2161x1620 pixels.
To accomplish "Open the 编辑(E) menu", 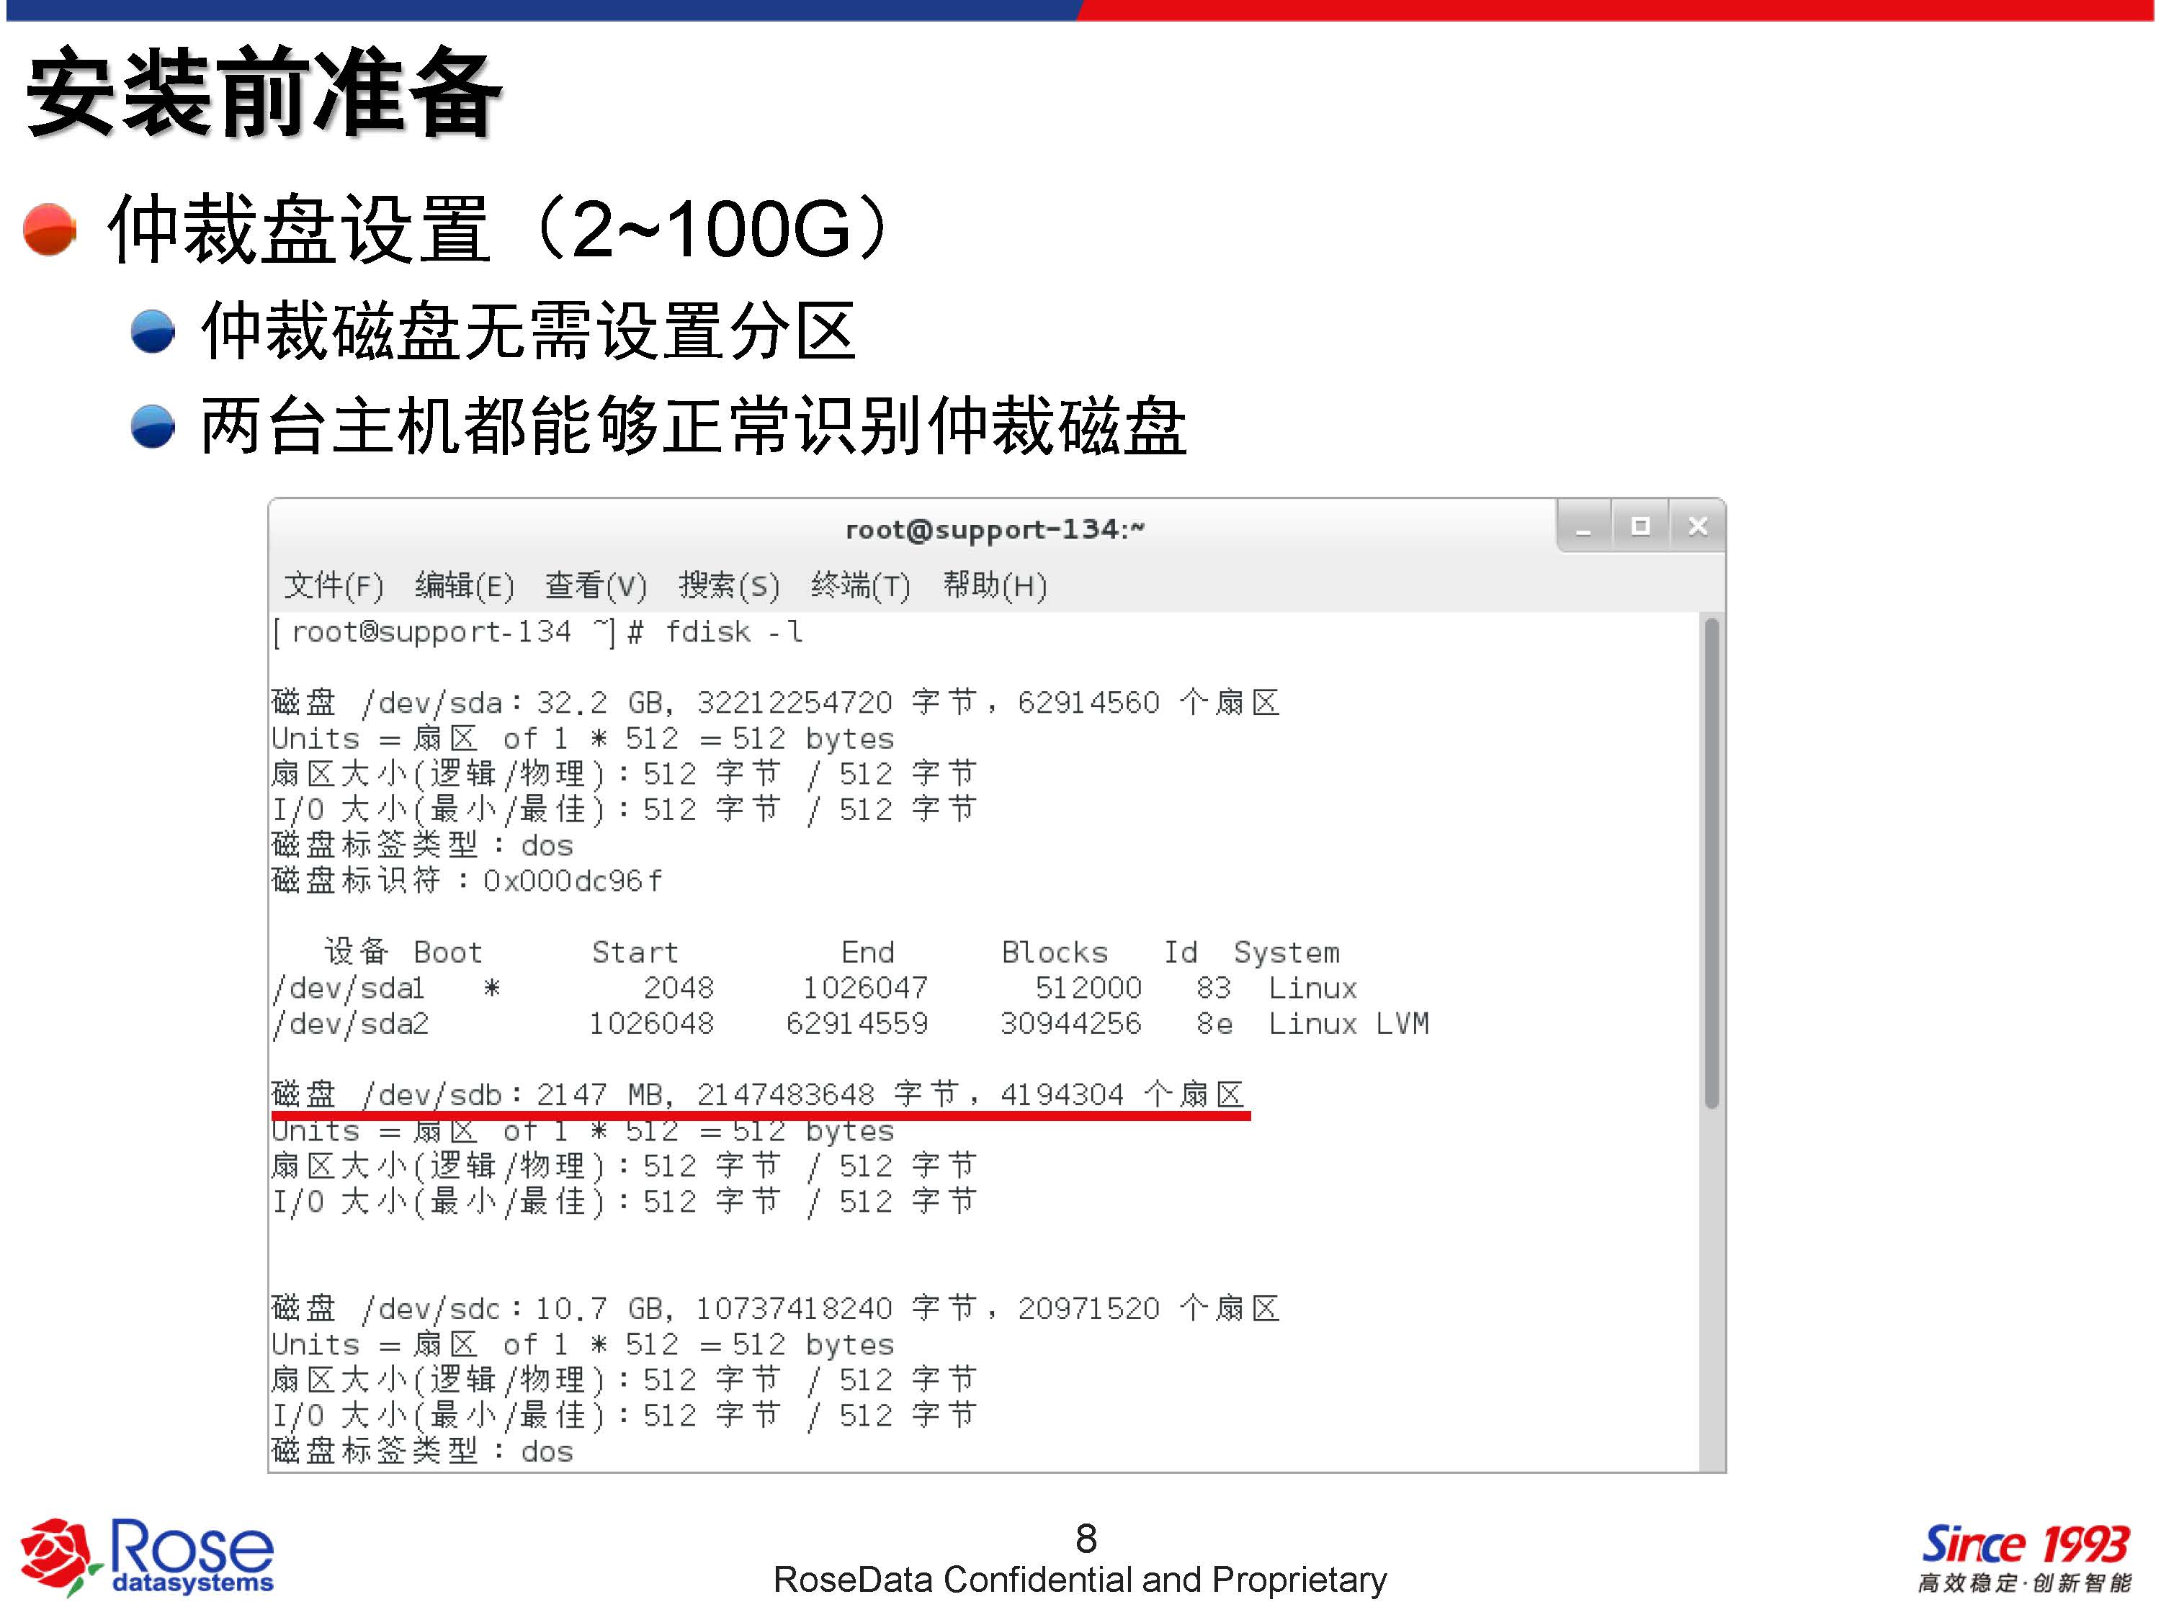I will click(464, 586).
